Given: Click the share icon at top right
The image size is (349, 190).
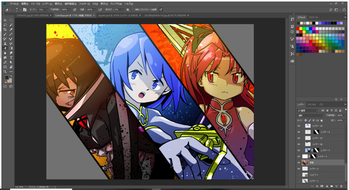Looking at the screenshot, I should point(344,10).
